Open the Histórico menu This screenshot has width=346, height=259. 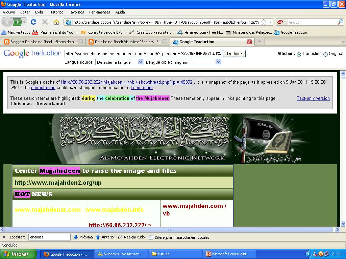pyautogui.click(x=56, y=12)
